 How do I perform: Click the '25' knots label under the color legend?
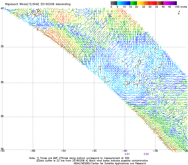[x=144, y=7]
